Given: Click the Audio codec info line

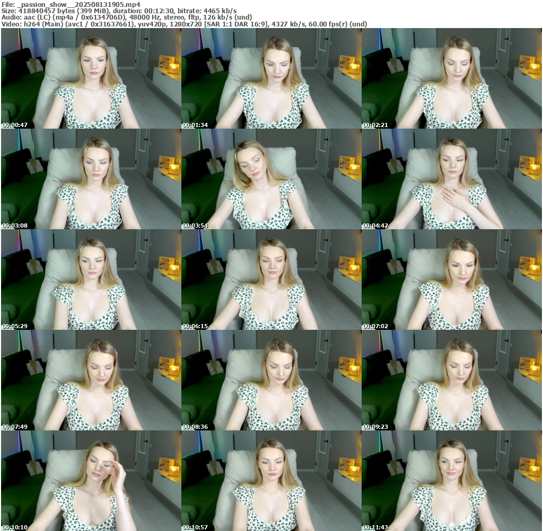Looking at the screenshot, I should coord(127,17).
